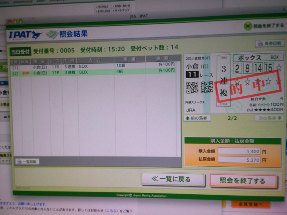Click the 一覧印刷 list print button
Image resolution: width=287 pixels, height=215 pixels.
coord(27,162)
